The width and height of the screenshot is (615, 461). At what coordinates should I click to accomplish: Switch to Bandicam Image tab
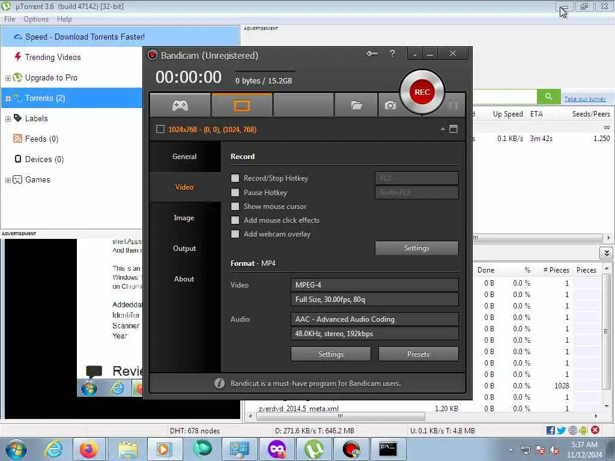point(185,218)
